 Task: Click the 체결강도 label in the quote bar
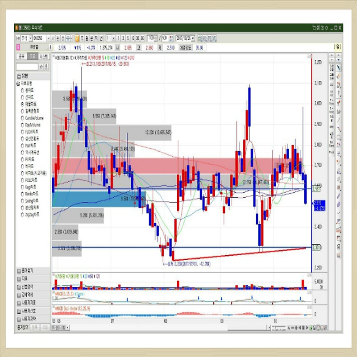click(x=185, y=48)
